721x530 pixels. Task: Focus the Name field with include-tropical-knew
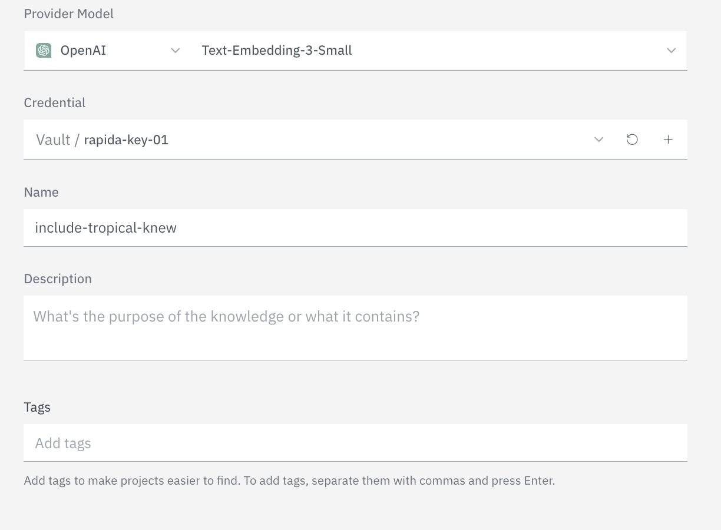tap(353, 228)
